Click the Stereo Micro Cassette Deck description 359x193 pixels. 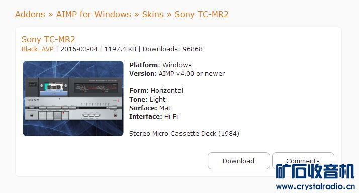[184, 134]
